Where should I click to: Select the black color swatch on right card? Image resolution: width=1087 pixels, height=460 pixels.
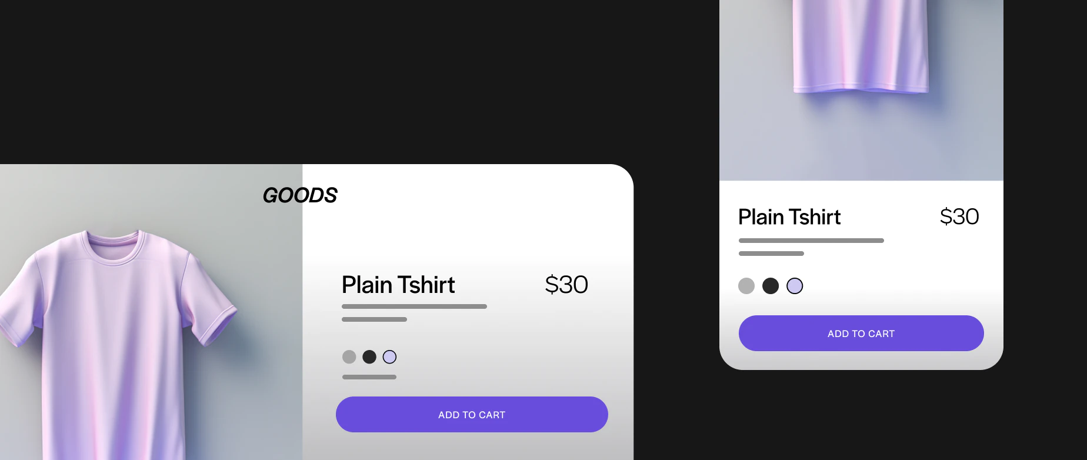771,286
